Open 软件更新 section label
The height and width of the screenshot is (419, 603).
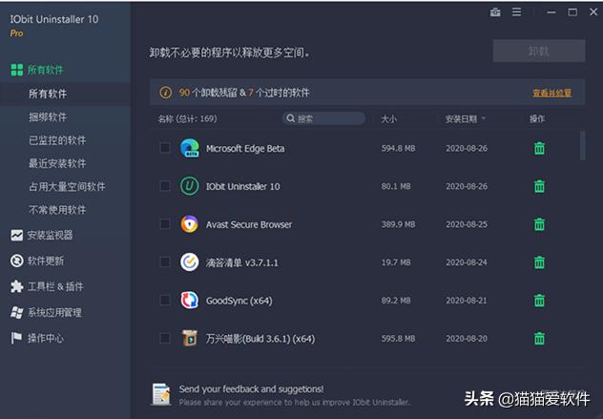click(46, 261)
